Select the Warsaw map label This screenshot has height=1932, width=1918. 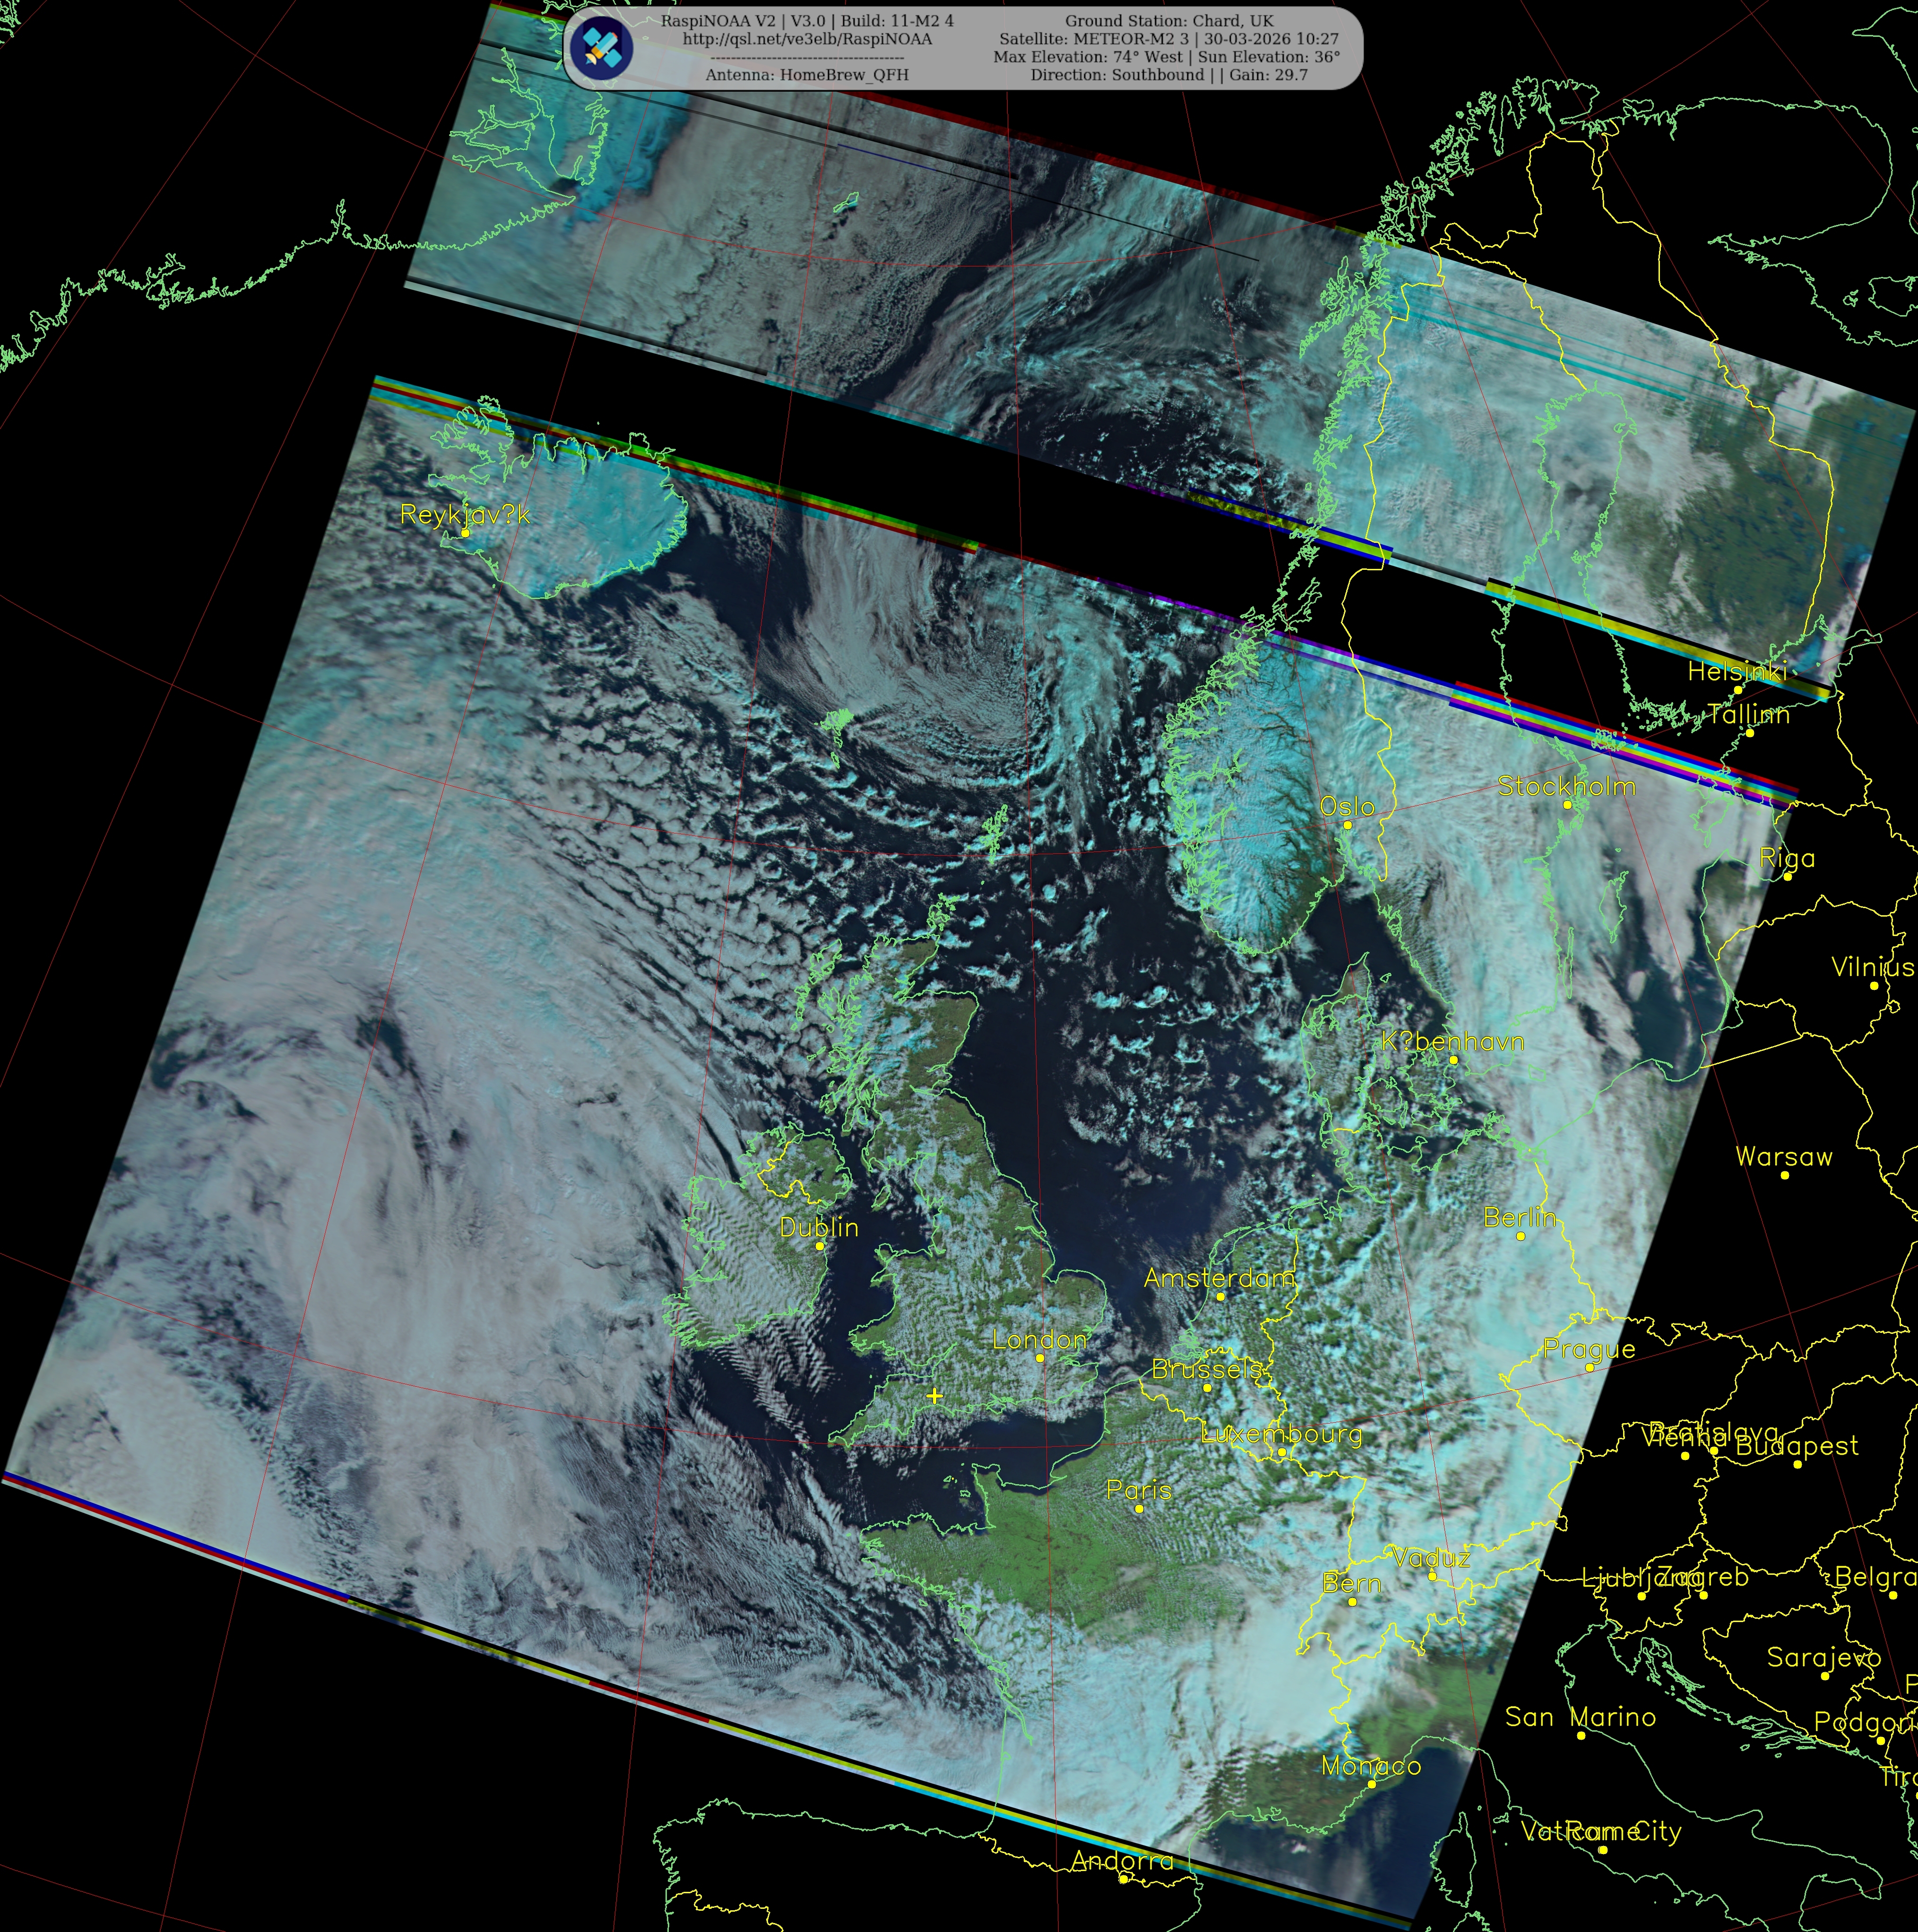tap(1784, 1157)
